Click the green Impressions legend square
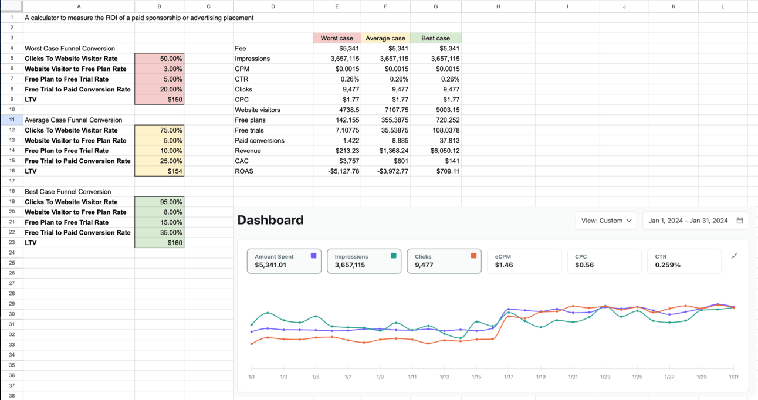The image size is (758, 400). click(x=393, y=256)
